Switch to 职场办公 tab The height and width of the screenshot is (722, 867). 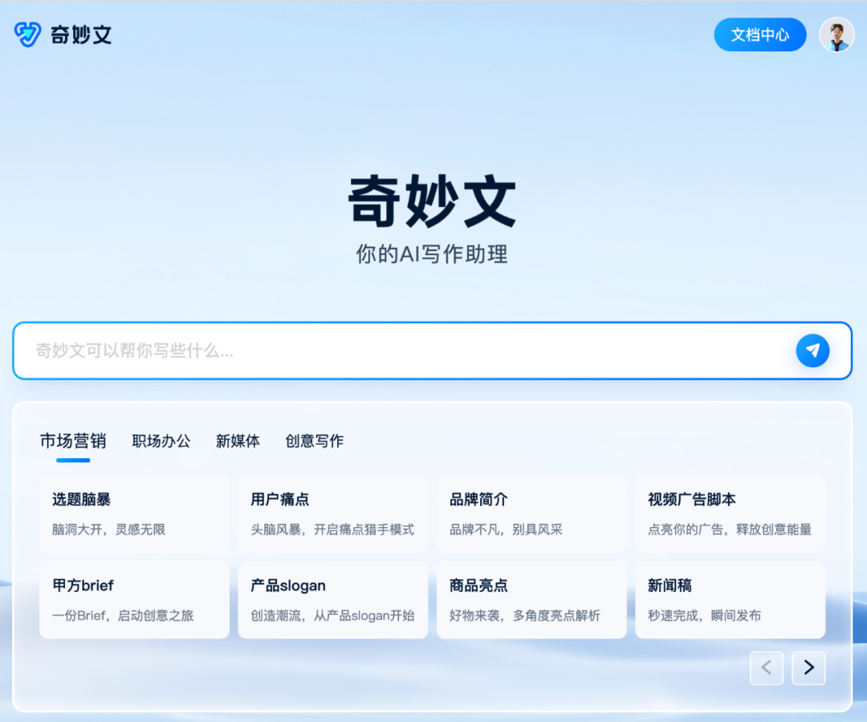161,441
